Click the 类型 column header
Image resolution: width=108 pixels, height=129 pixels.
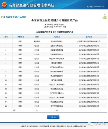pyautogui.click(x=37, y=37)
